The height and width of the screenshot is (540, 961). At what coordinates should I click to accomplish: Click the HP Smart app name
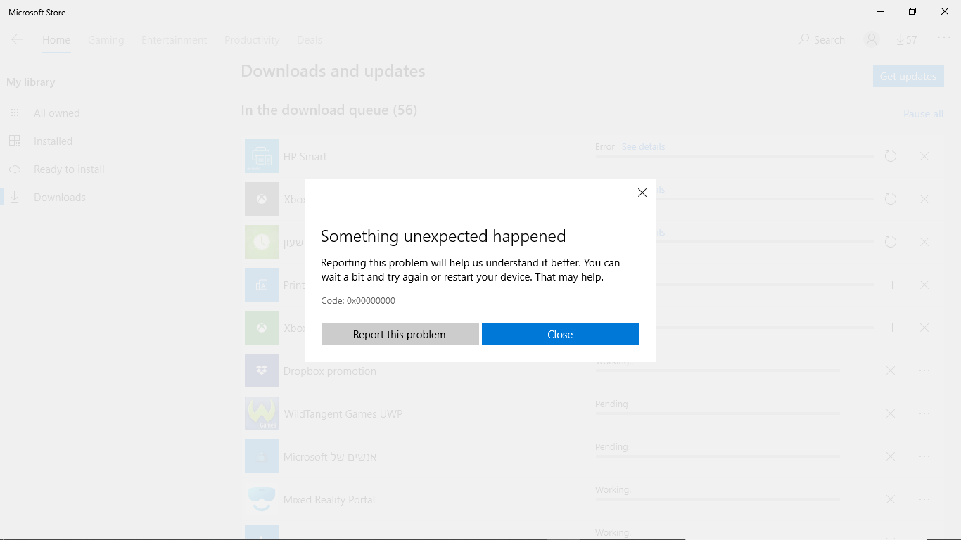305,157
